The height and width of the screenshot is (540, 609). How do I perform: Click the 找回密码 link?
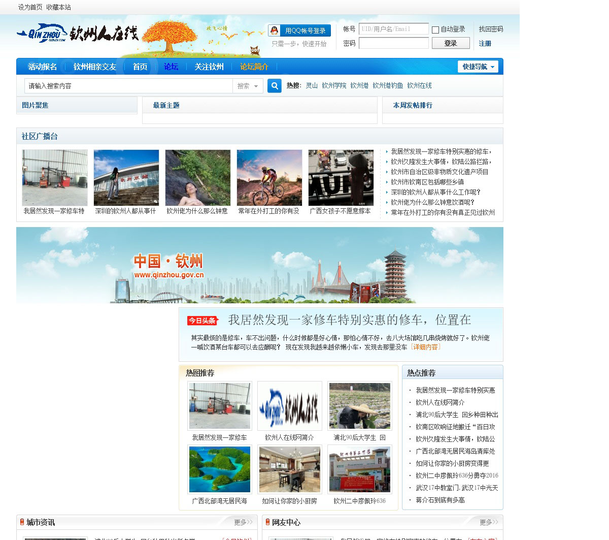(x=491, y=29)
